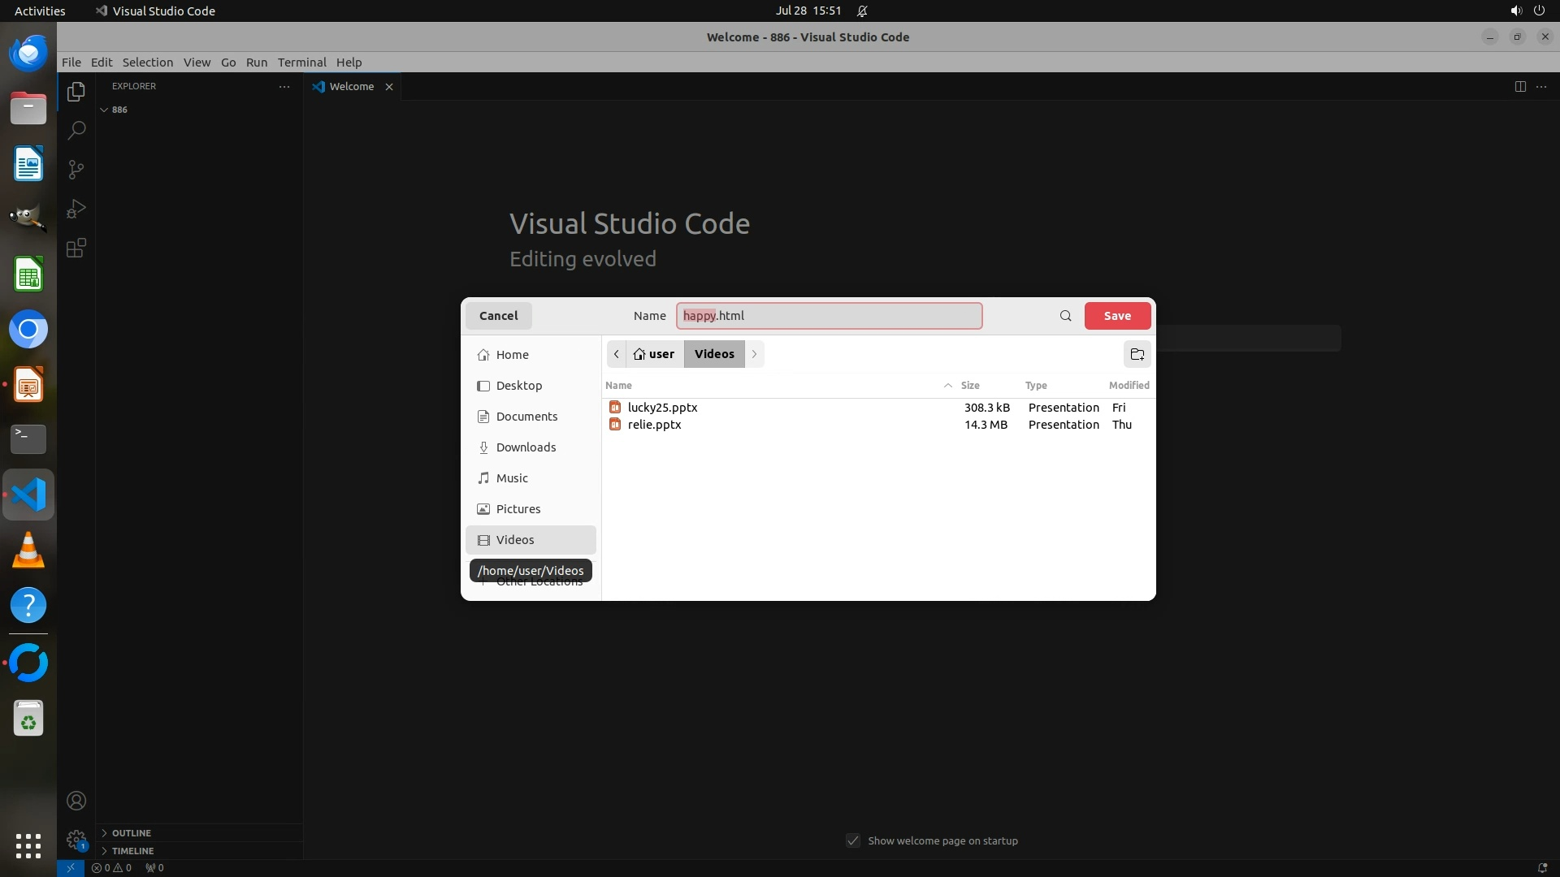Open the Search view in activity bar

(76, 131)
